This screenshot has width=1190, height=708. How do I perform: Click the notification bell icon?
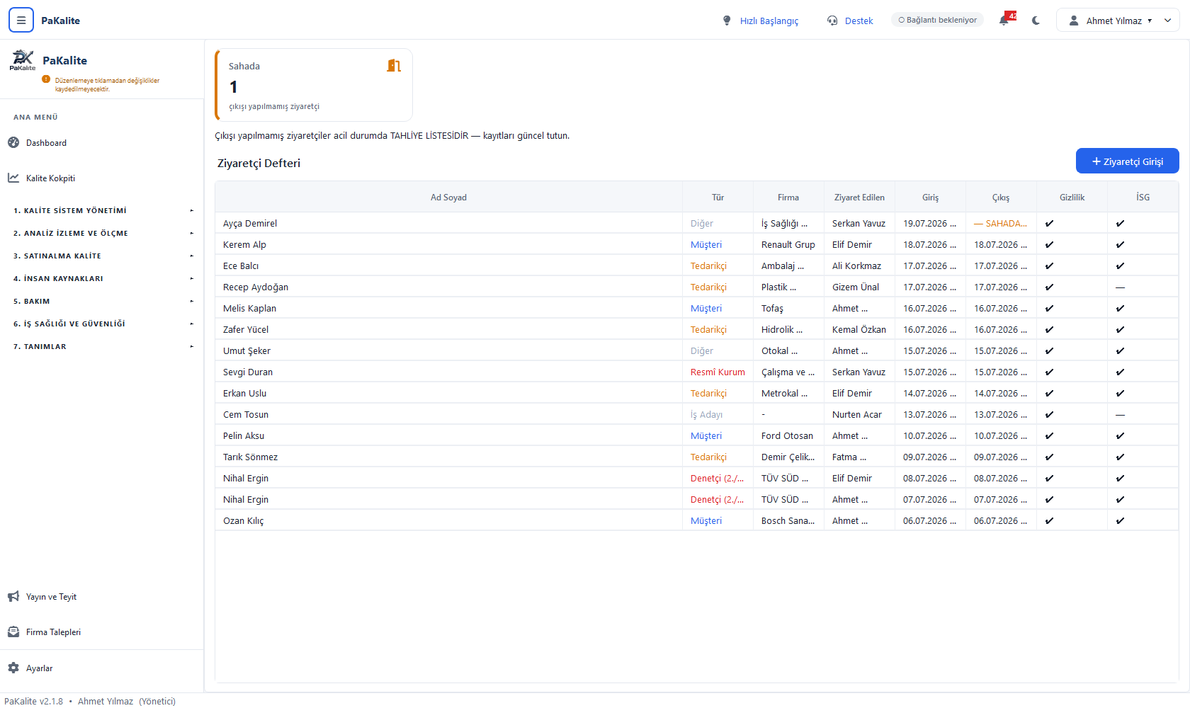click(x=1004, y=21)
